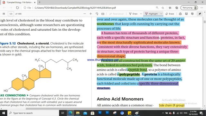Click the Save as icon

coord(192,14)
